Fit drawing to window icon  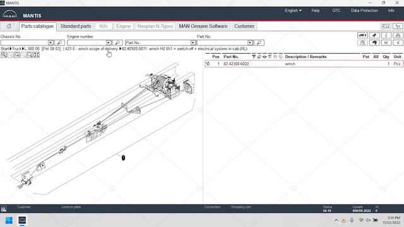[x=37, y=55]
